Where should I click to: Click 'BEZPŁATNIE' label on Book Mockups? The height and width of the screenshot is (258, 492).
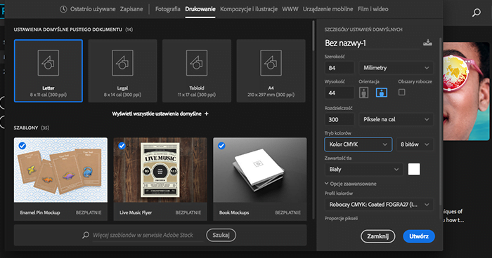coord(287,212)
